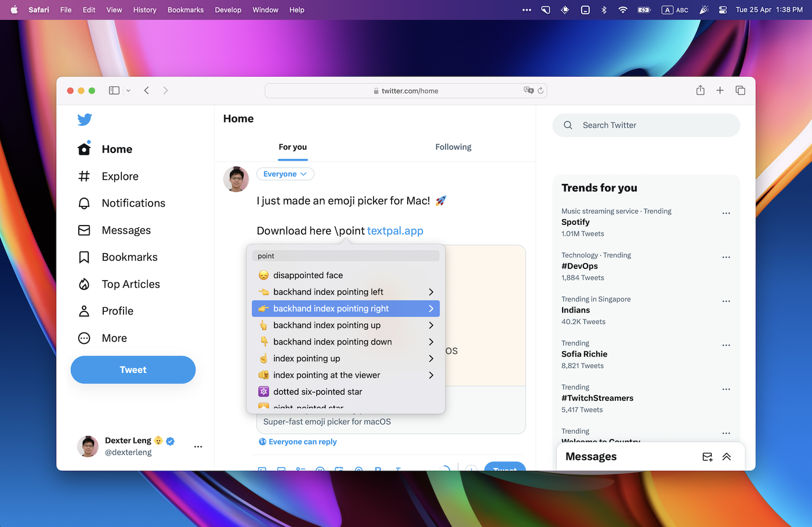Click Safari's share icon
This screenshot has height=527, width=812.
pyautogui.click(x=700, y=90)
